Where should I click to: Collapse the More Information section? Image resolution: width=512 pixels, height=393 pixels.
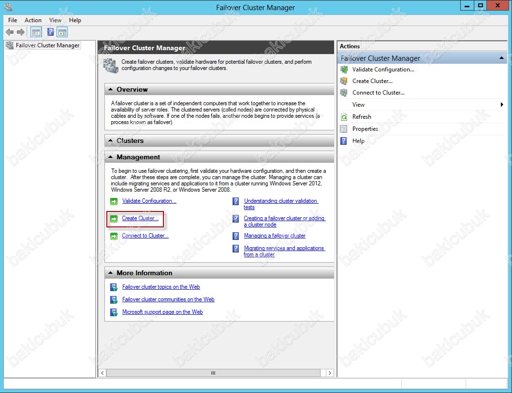coord(110,273)
